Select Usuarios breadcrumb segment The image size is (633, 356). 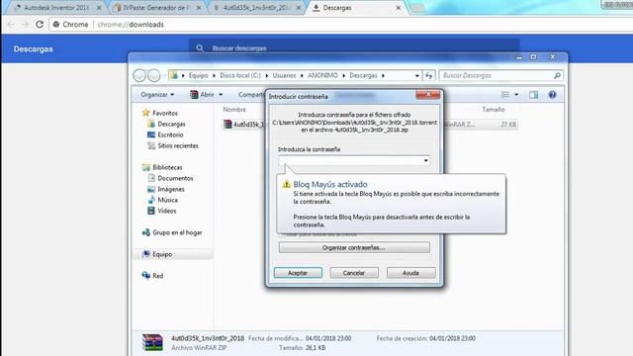point(284,75)
